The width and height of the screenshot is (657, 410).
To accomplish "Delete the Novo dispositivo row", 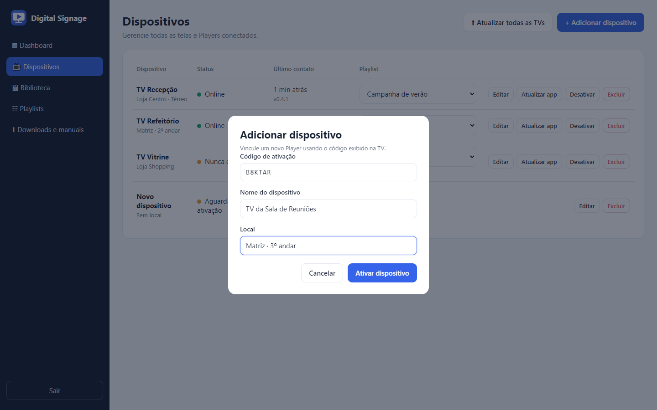I will pos(616,206).
